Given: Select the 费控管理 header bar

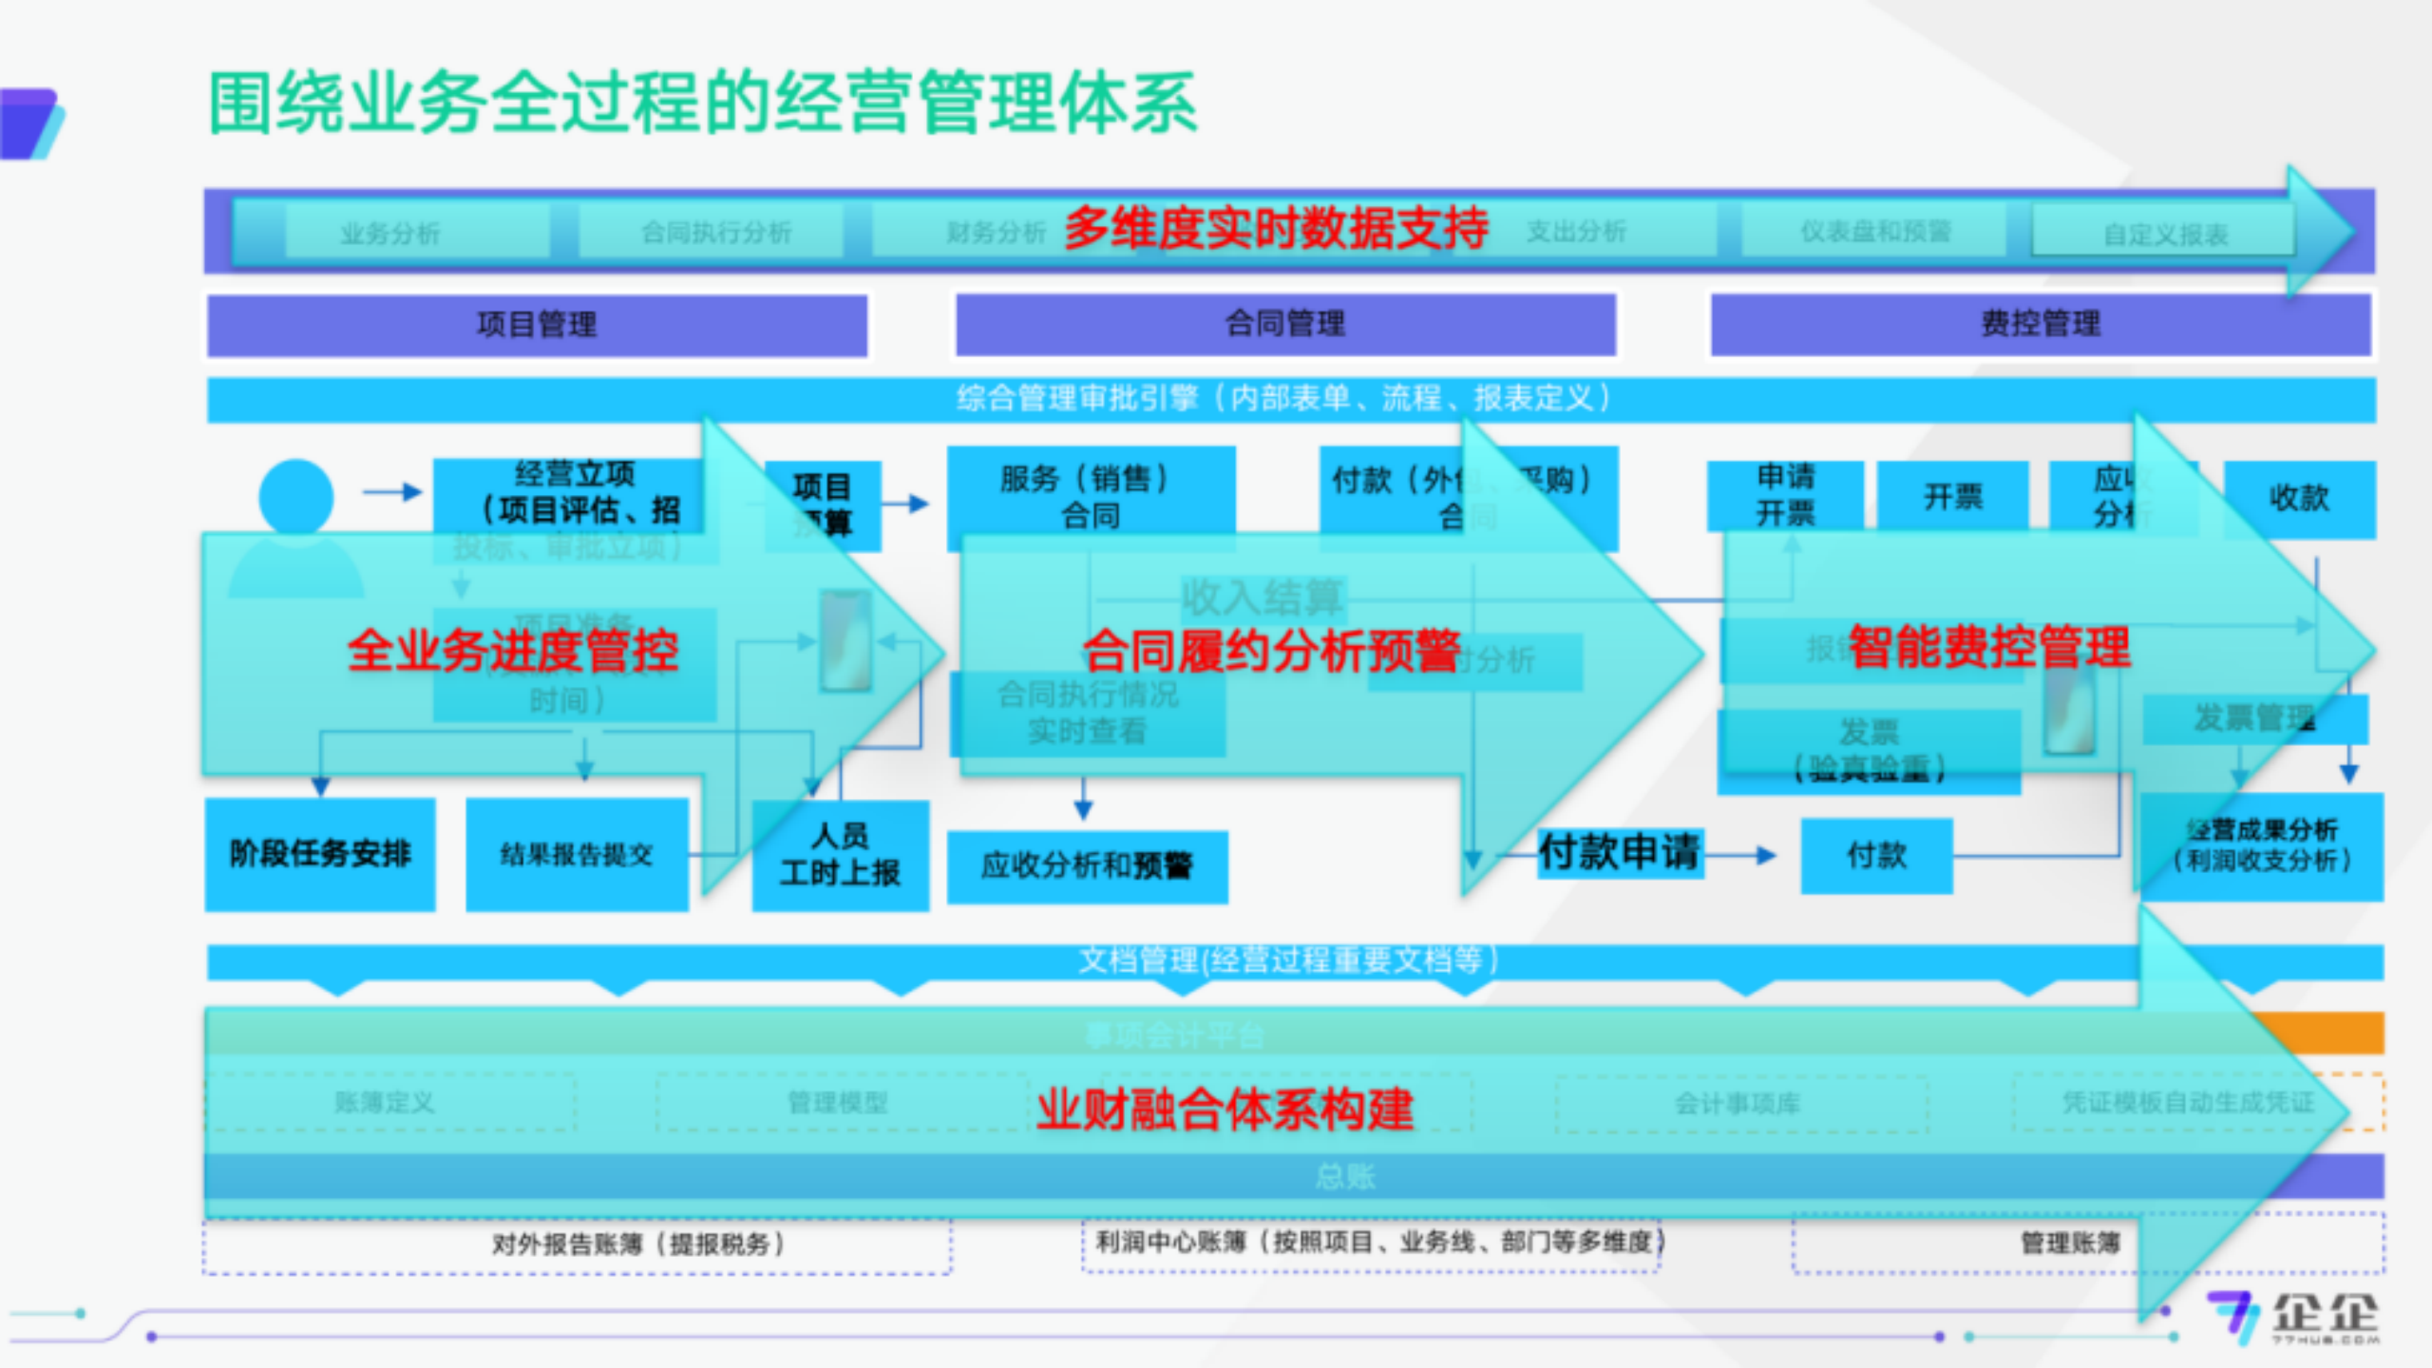Looking at the screenshot, I should pyautogui.click(x=2040, y=324).
